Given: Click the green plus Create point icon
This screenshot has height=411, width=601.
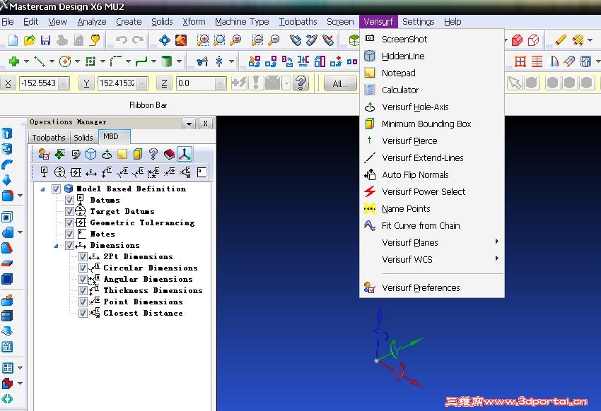Looking at the screenshot, I should point(14,61).
